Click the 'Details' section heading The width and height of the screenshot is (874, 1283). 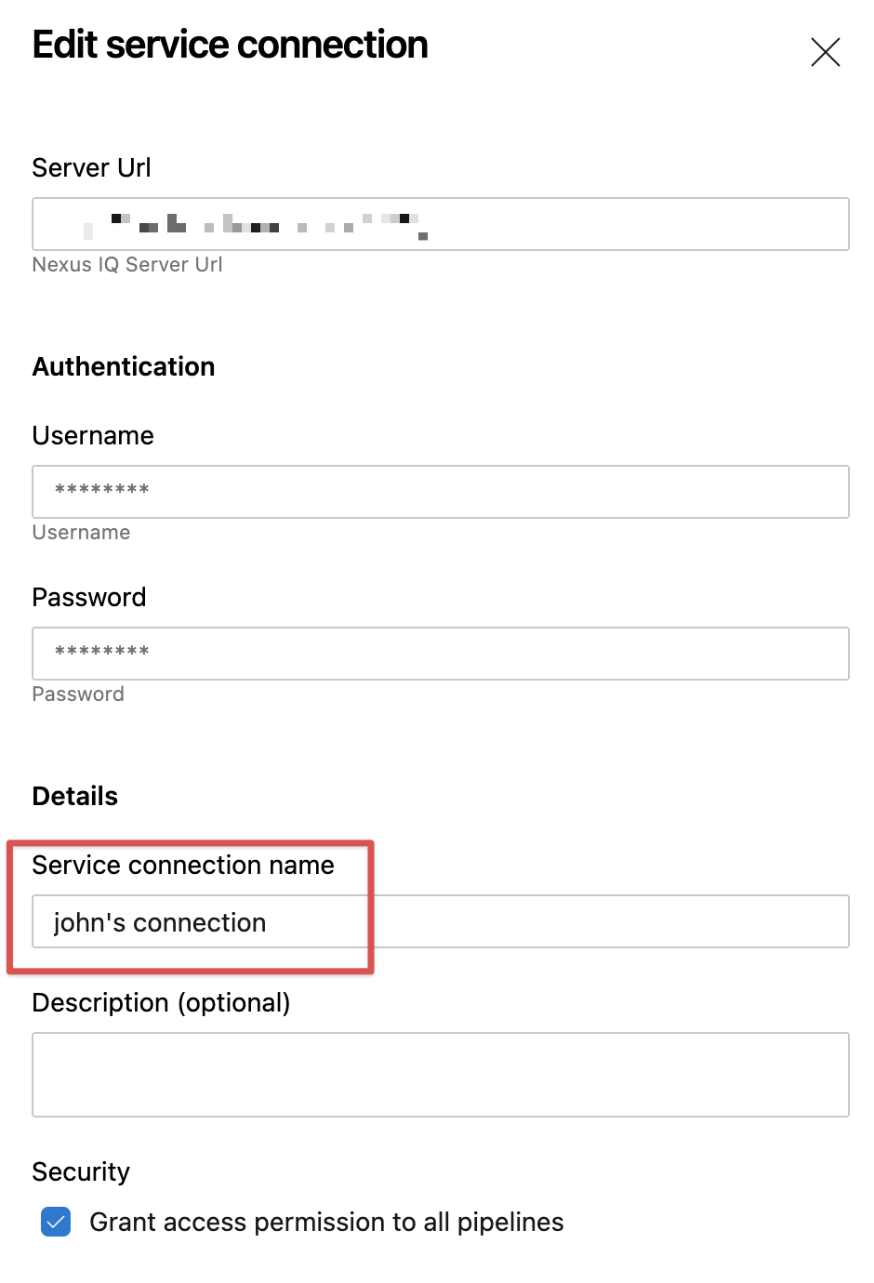(x=75, y=796)
